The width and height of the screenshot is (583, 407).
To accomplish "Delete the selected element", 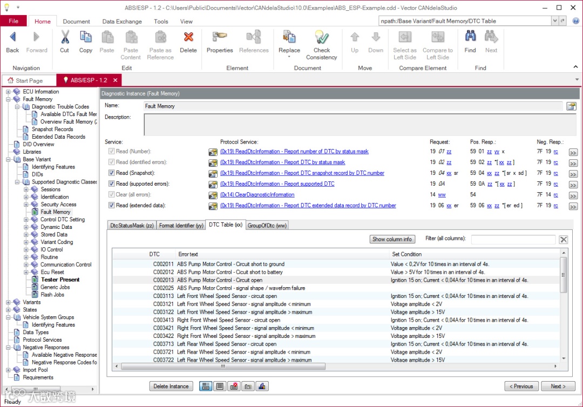I will tap(188, 42).
